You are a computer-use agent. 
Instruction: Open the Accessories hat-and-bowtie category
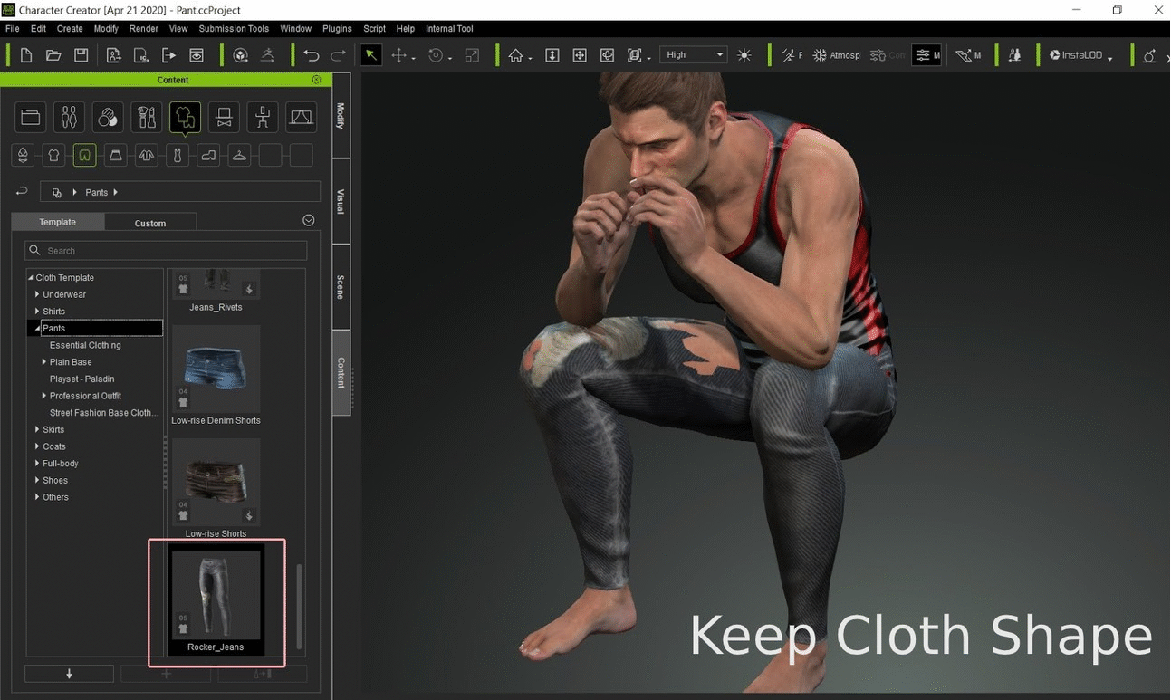(x=224, y=117)
